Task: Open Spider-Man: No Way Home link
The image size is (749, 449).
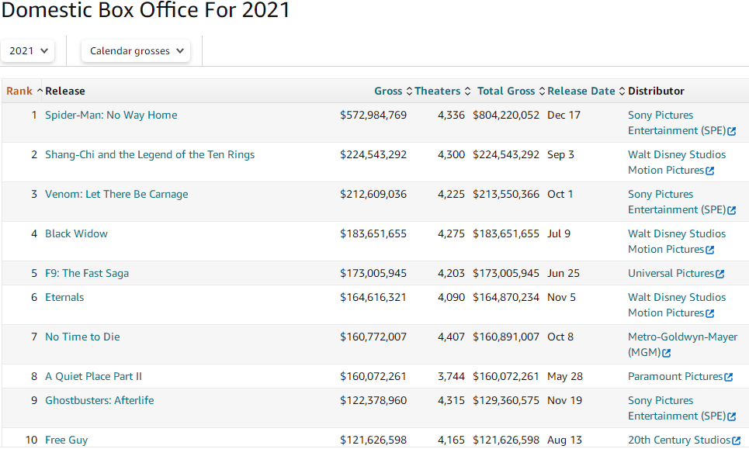Action: pyautogui.click(x=111, y=115)
